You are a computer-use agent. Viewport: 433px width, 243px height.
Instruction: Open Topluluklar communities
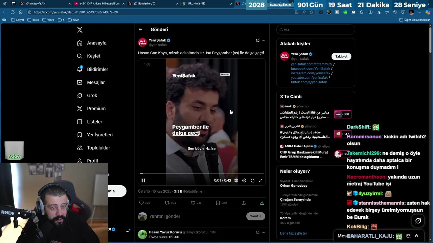tap(93, 148)
